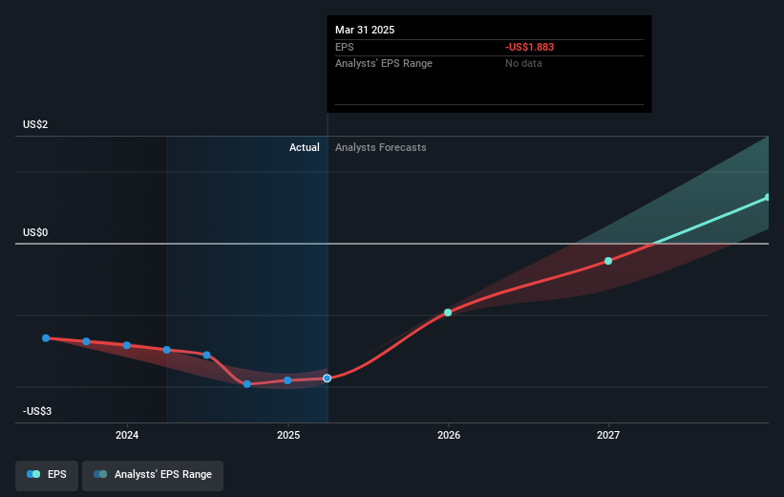The height and width of the screenshot is (497, 784).
Task: Click the 2027 forecast EPS data point
Action: click(x=608, y=261)
